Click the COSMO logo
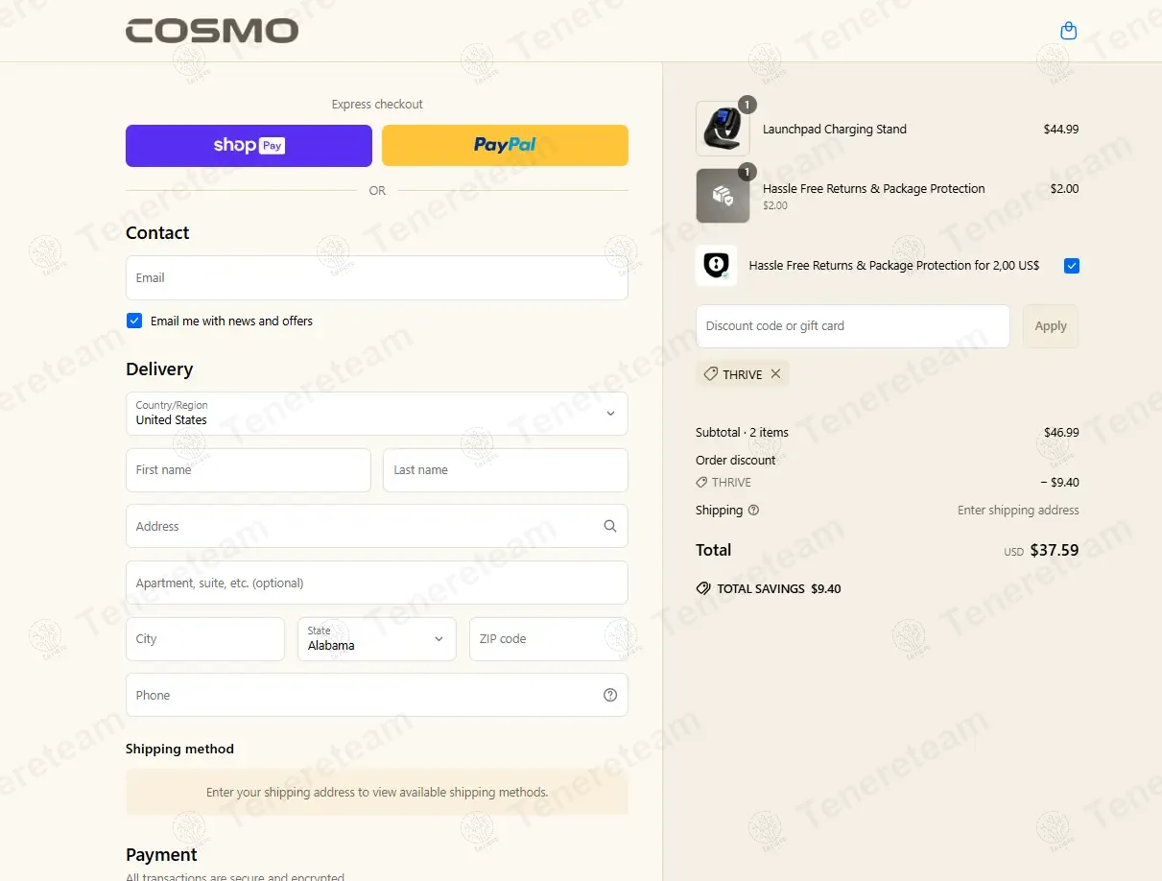The height and width of the screenshot is (881, 1162). pyautogui.click(x=212, y=31)
